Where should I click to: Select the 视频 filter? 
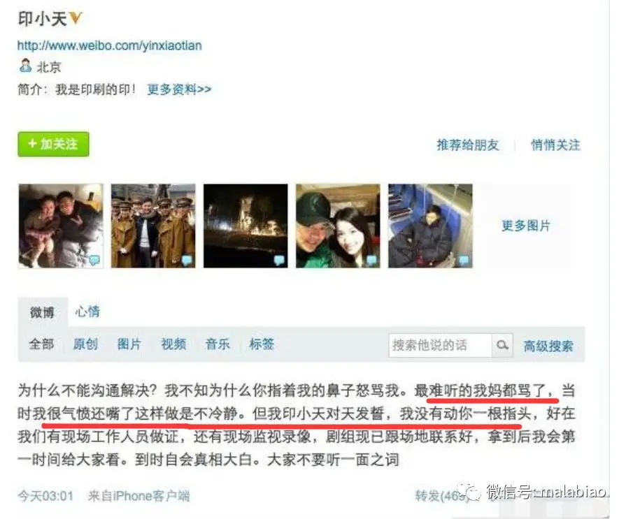tap(173, 344)
